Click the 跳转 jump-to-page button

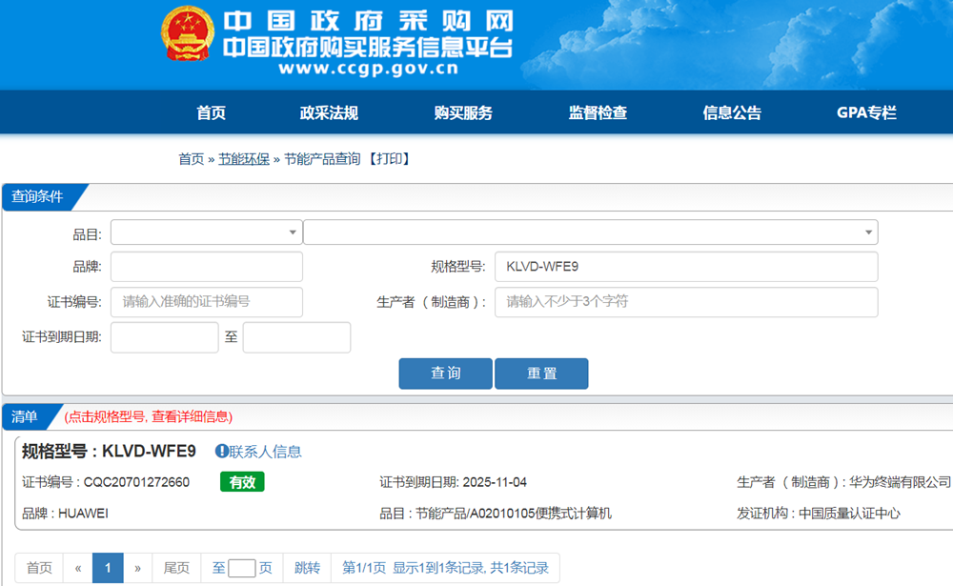307,568
